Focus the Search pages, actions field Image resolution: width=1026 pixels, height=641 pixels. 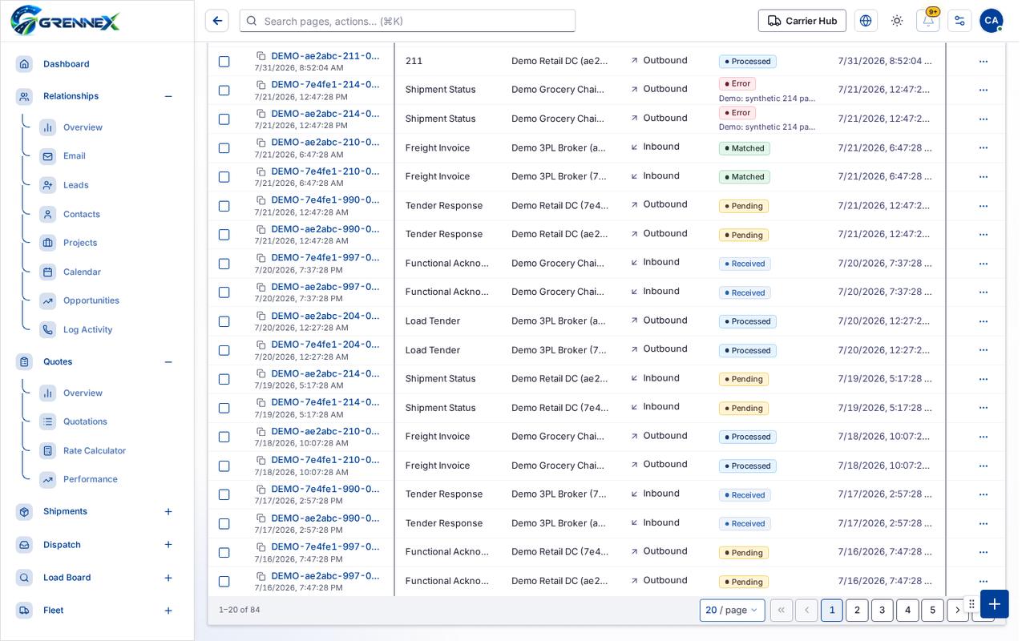click(407, 21)
